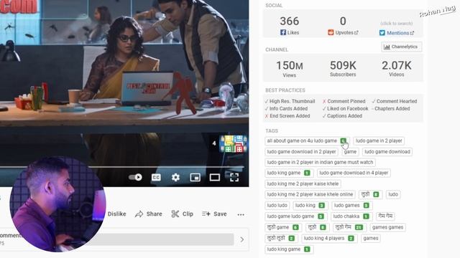Click the Twitter mentions icon

pyautogui.click(x=382, y=33)
